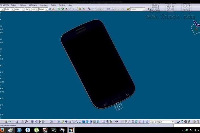200x133 pixels.
Task: Expand the Aucun layer dropdown
Action: [x=43, y=9]
